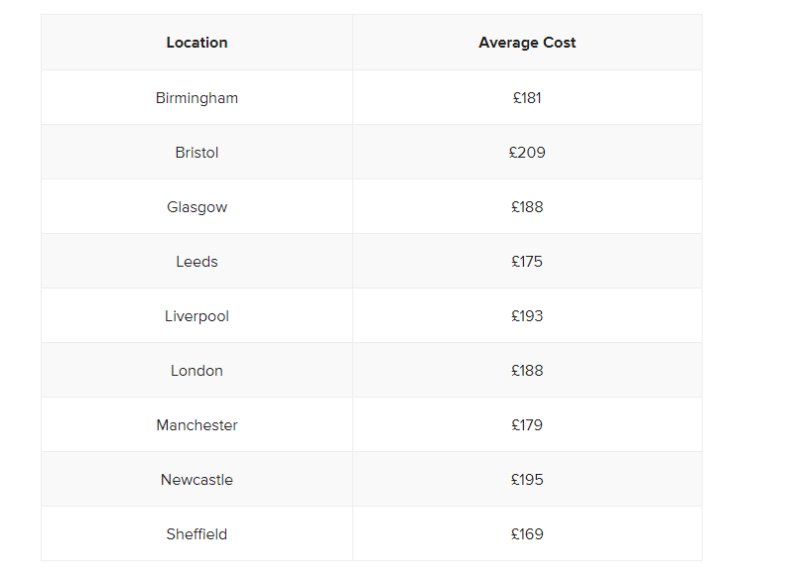Viewport: 790px width, 581px height.
Task: Click the Location column header
Action: point(197,43)
